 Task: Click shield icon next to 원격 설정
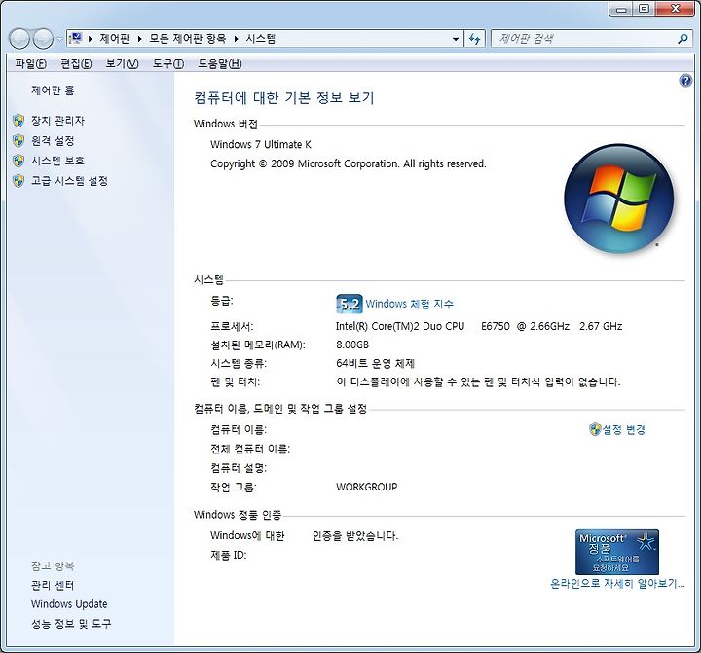point(18,140)
